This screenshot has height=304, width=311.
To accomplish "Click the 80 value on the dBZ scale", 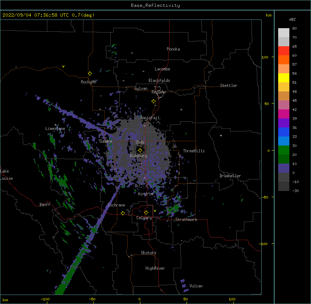I will (x=294, y=29).
